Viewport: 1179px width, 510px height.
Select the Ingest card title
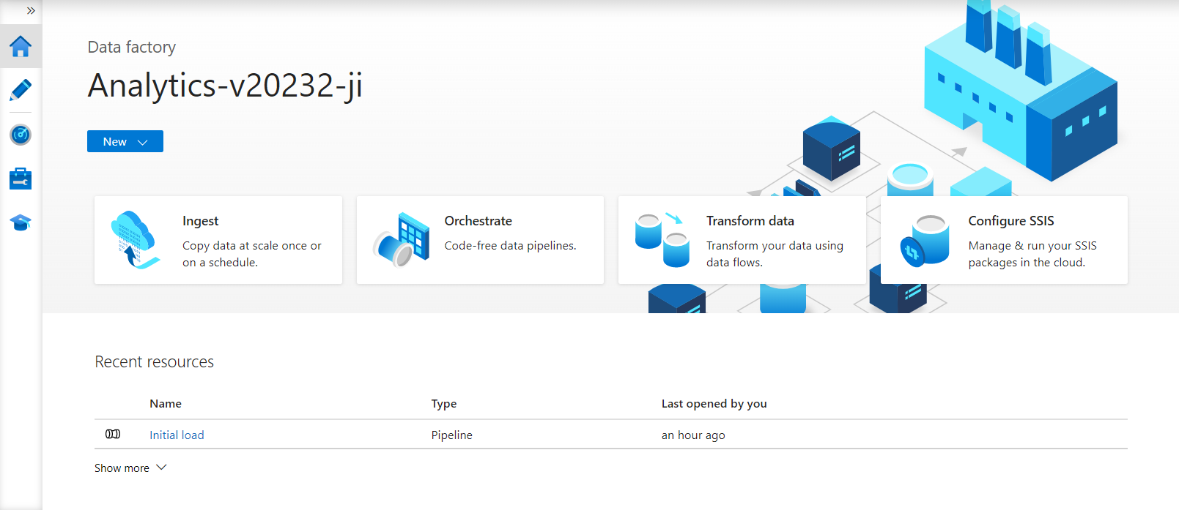coord(200,221)
